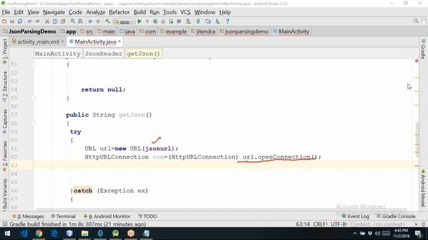The image size is (428, 240).
Task: Navigate forward with the toolbar arrow
Action: coord(98,21)
